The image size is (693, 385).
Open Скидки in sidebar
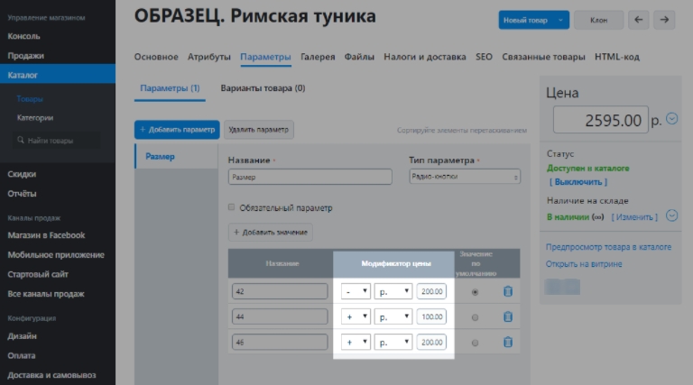point(22,174)
